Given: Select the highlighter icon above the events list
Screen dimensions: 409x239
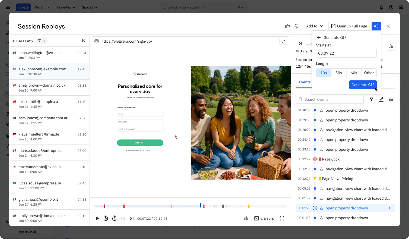Looking at the screenshot, I should (x=381, y=99).
